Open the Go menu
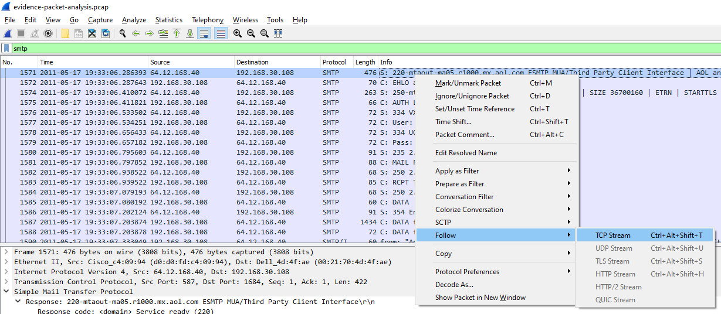The width and height of the screenshot is (721, 314). coord(74,20)
